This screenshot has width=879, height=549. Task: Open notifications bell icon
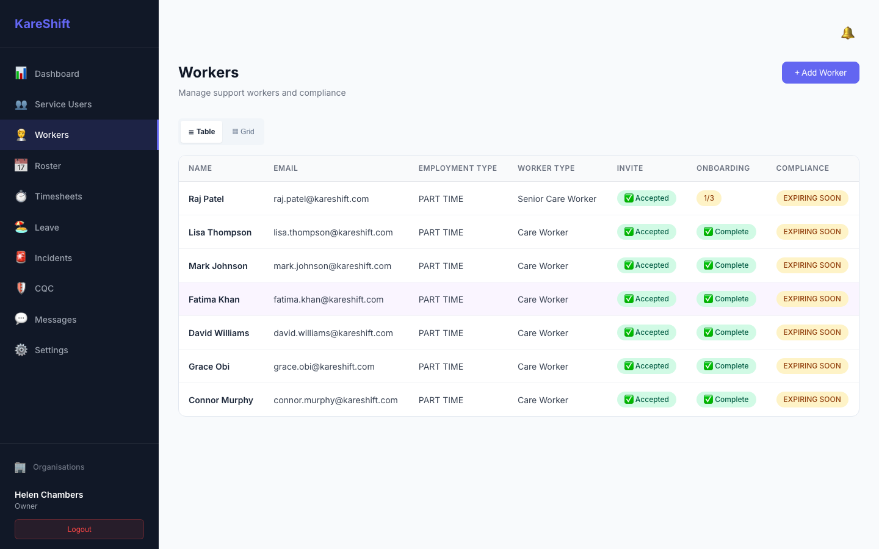point(847,33)
